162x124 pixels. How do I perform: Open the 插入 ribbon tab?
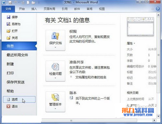click(x=34, y=9)
